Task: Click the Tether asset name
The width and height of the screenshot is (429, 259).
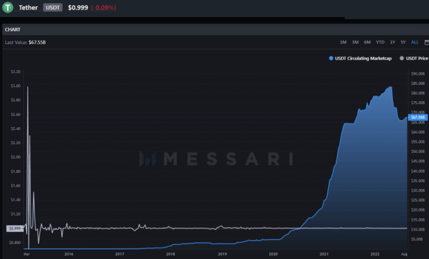Action: pyautogui.click(x=28, y=7)
